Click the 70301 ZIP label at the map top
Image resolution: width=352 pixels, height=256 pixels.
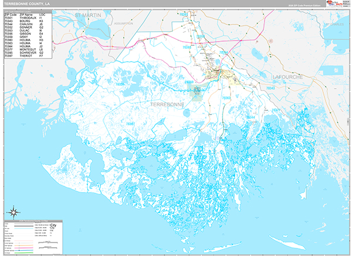pyautogui.click(x=184, y=14)
